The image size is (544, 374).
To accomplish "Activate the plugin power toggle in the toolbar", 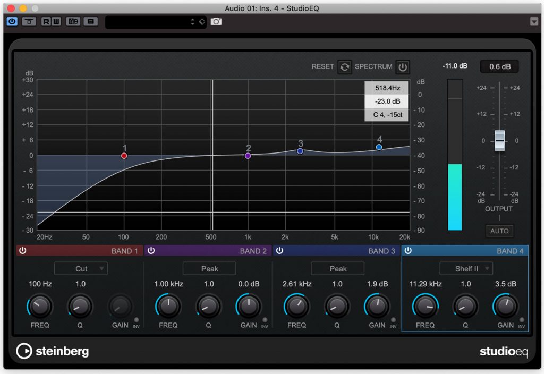I will coord(12,22).
